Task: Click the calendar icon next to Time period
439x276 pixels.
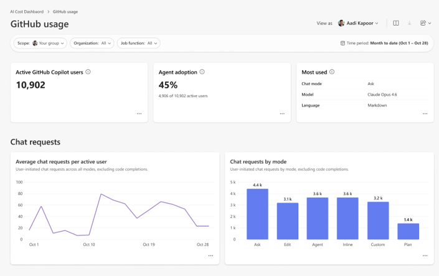Action: click(342, 43)
